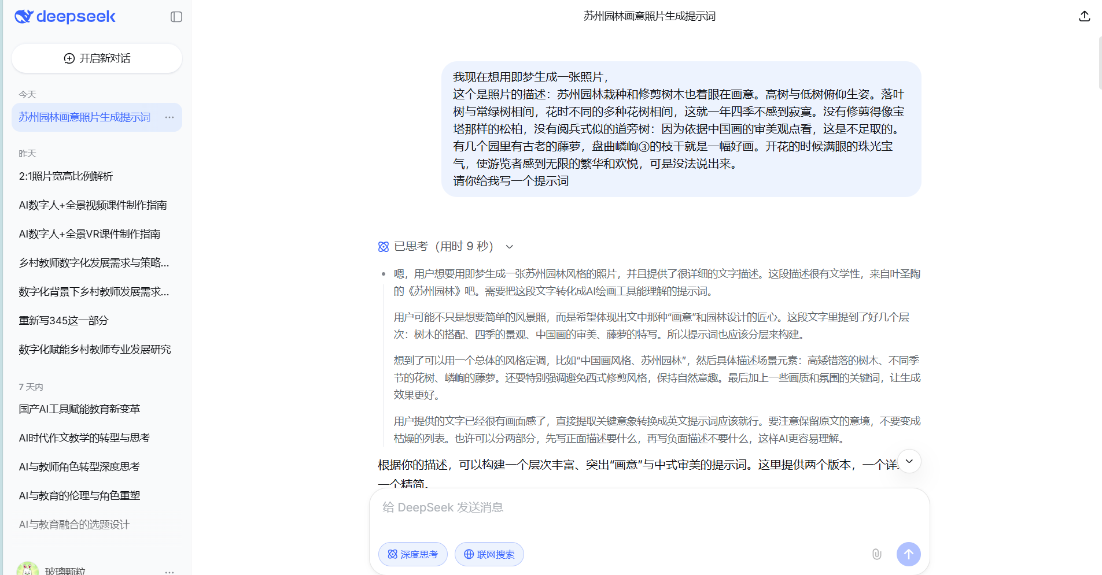Viewport: 1102px width, 575px height.
Task: Attach a file with the paperclip icon
Action: click(876, 554)
